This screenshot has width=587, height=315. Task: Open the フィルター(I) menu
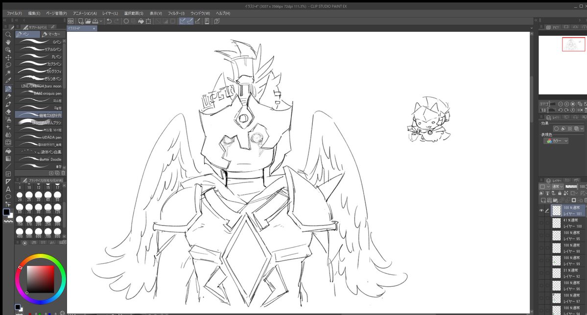pos(176,13)
